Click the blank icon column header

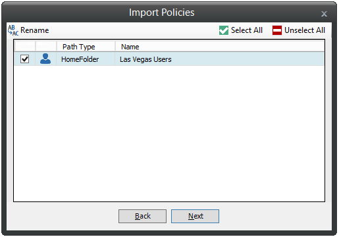(x=46, y=47)
